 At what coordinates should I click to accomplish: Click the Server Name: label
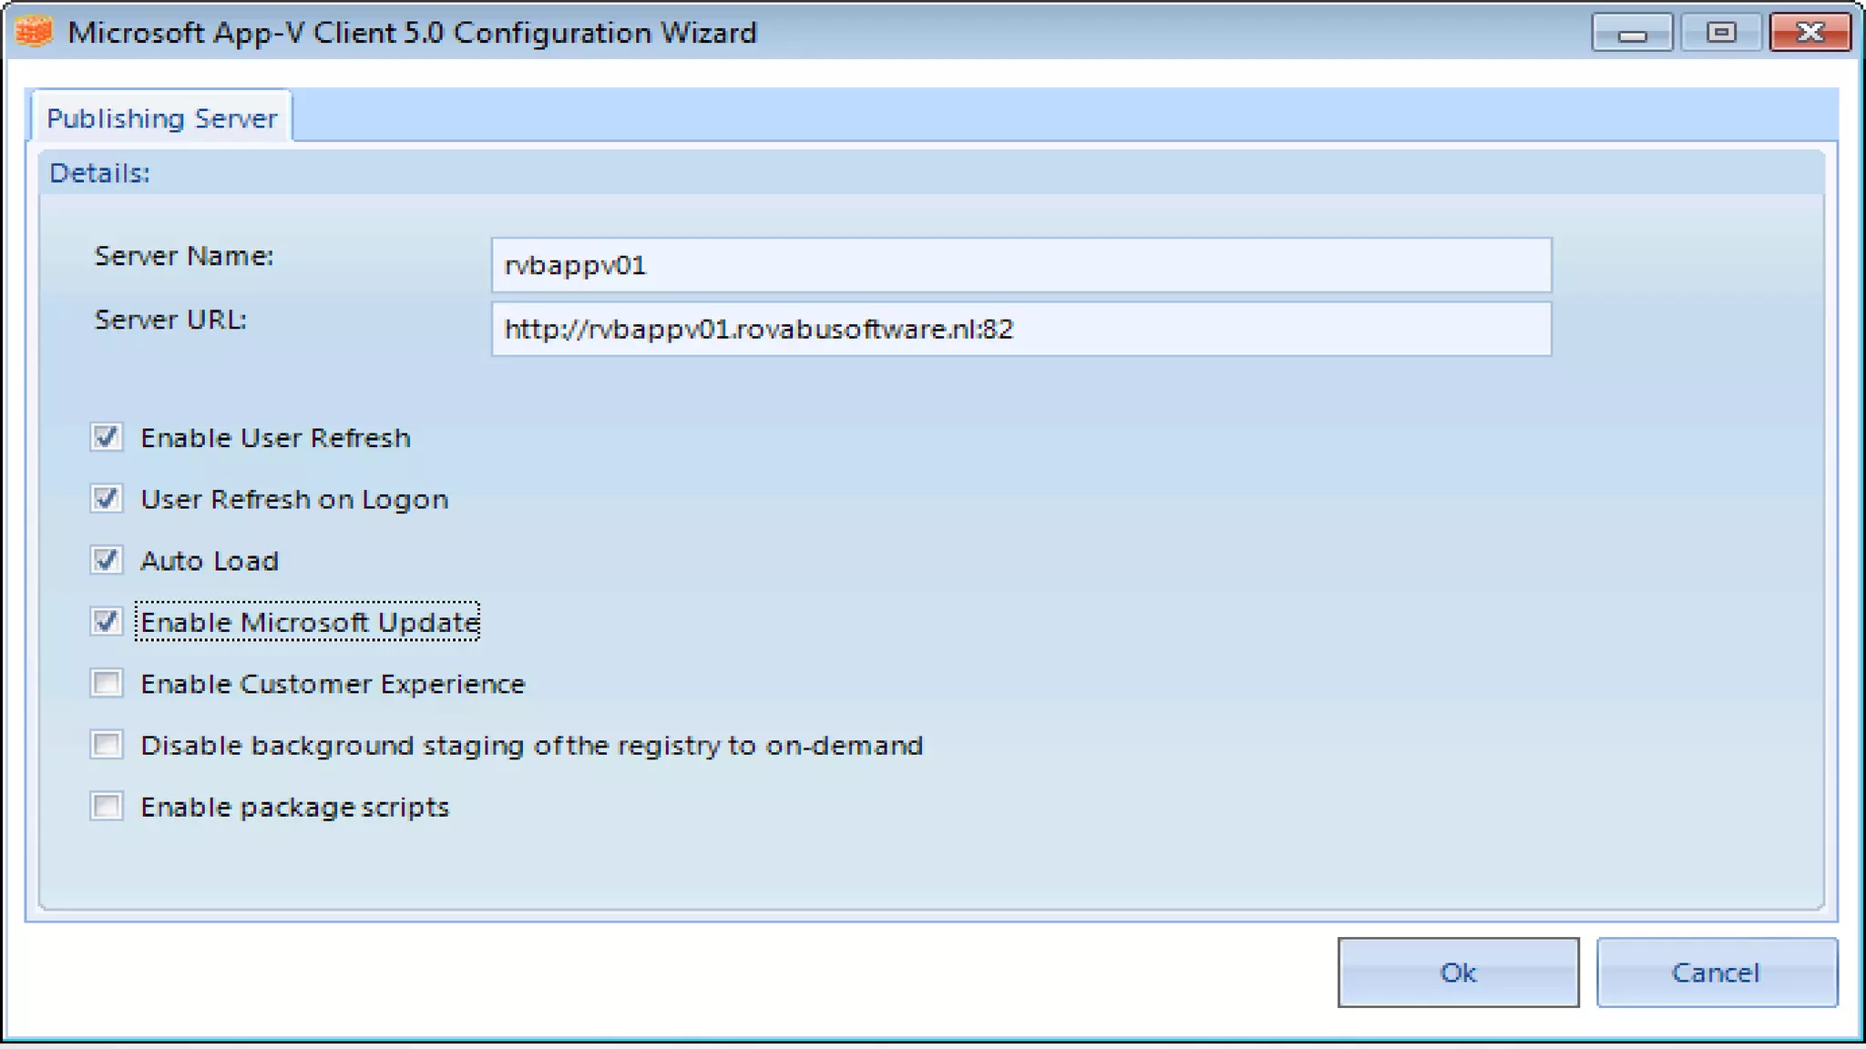point(184,256)
